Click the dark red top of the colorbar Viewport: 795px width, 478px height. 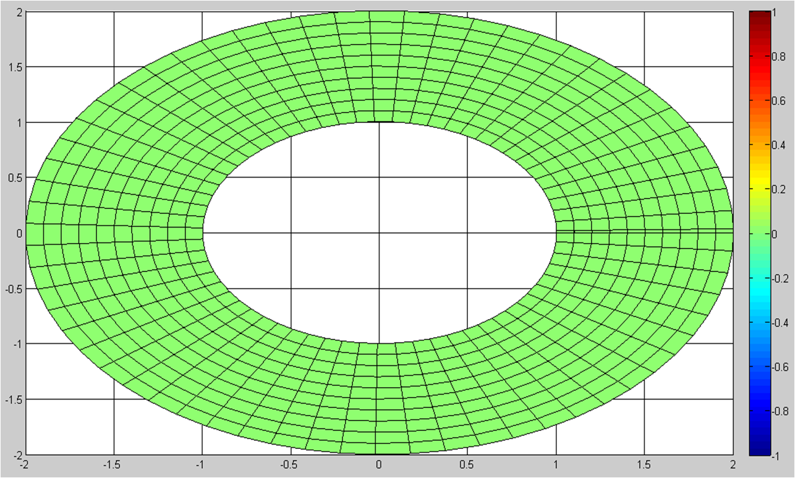point(757,15)
